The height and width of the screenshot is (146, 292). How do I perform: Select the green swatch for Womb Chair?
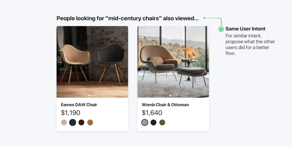162,122
